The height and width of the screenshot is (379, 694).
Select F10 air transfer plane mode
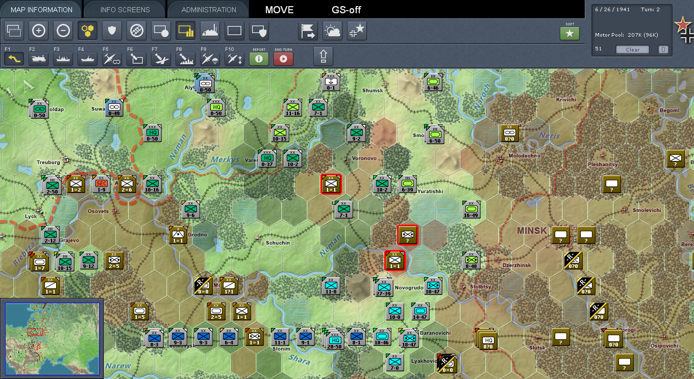[x=234, y=59]
